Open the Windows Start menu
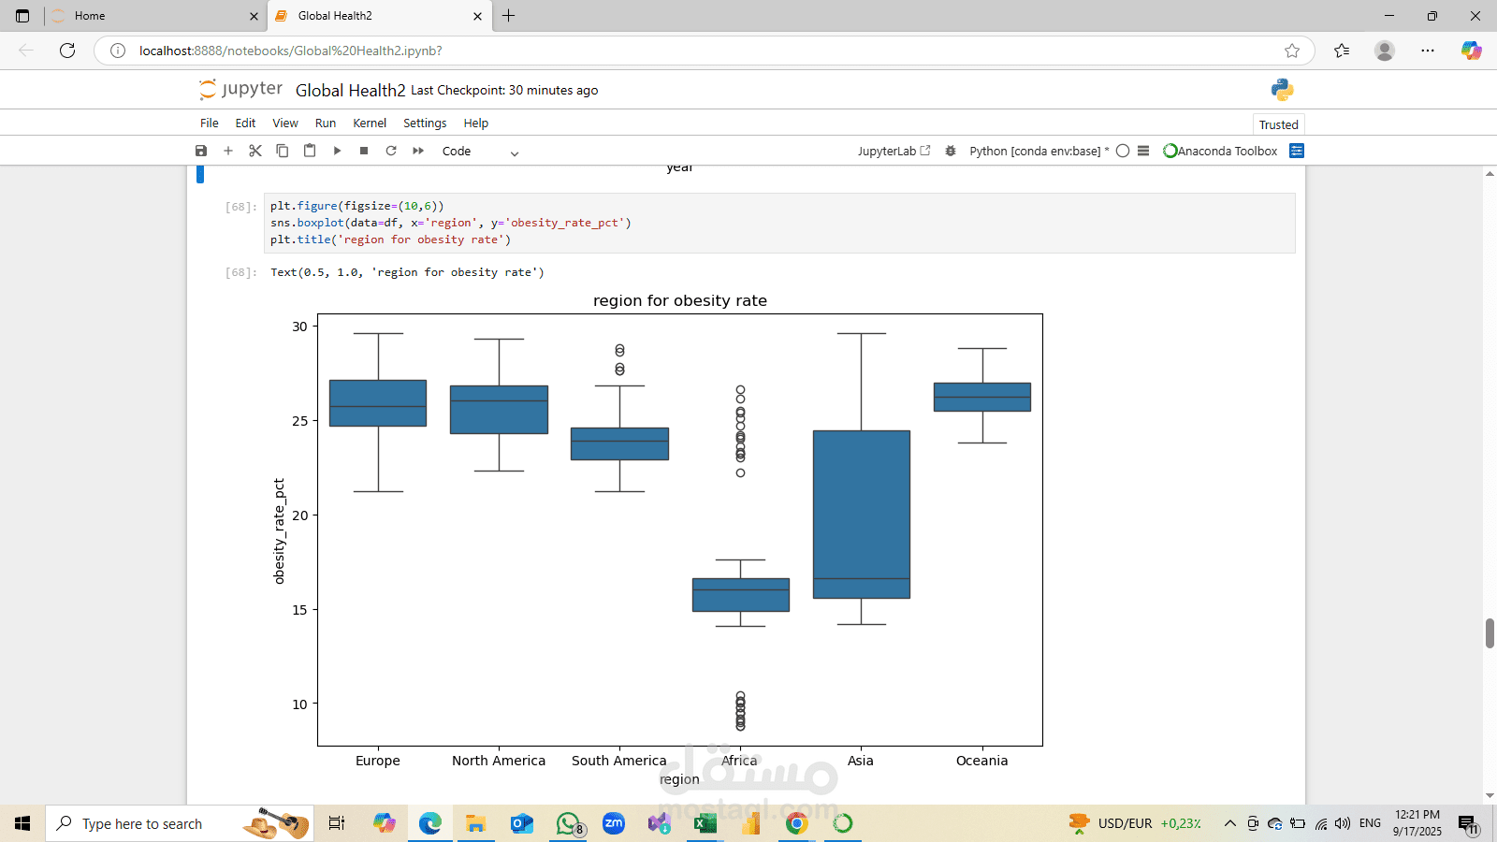The image size is (1497, 842). pyautogui.click(x=22, y=823)
